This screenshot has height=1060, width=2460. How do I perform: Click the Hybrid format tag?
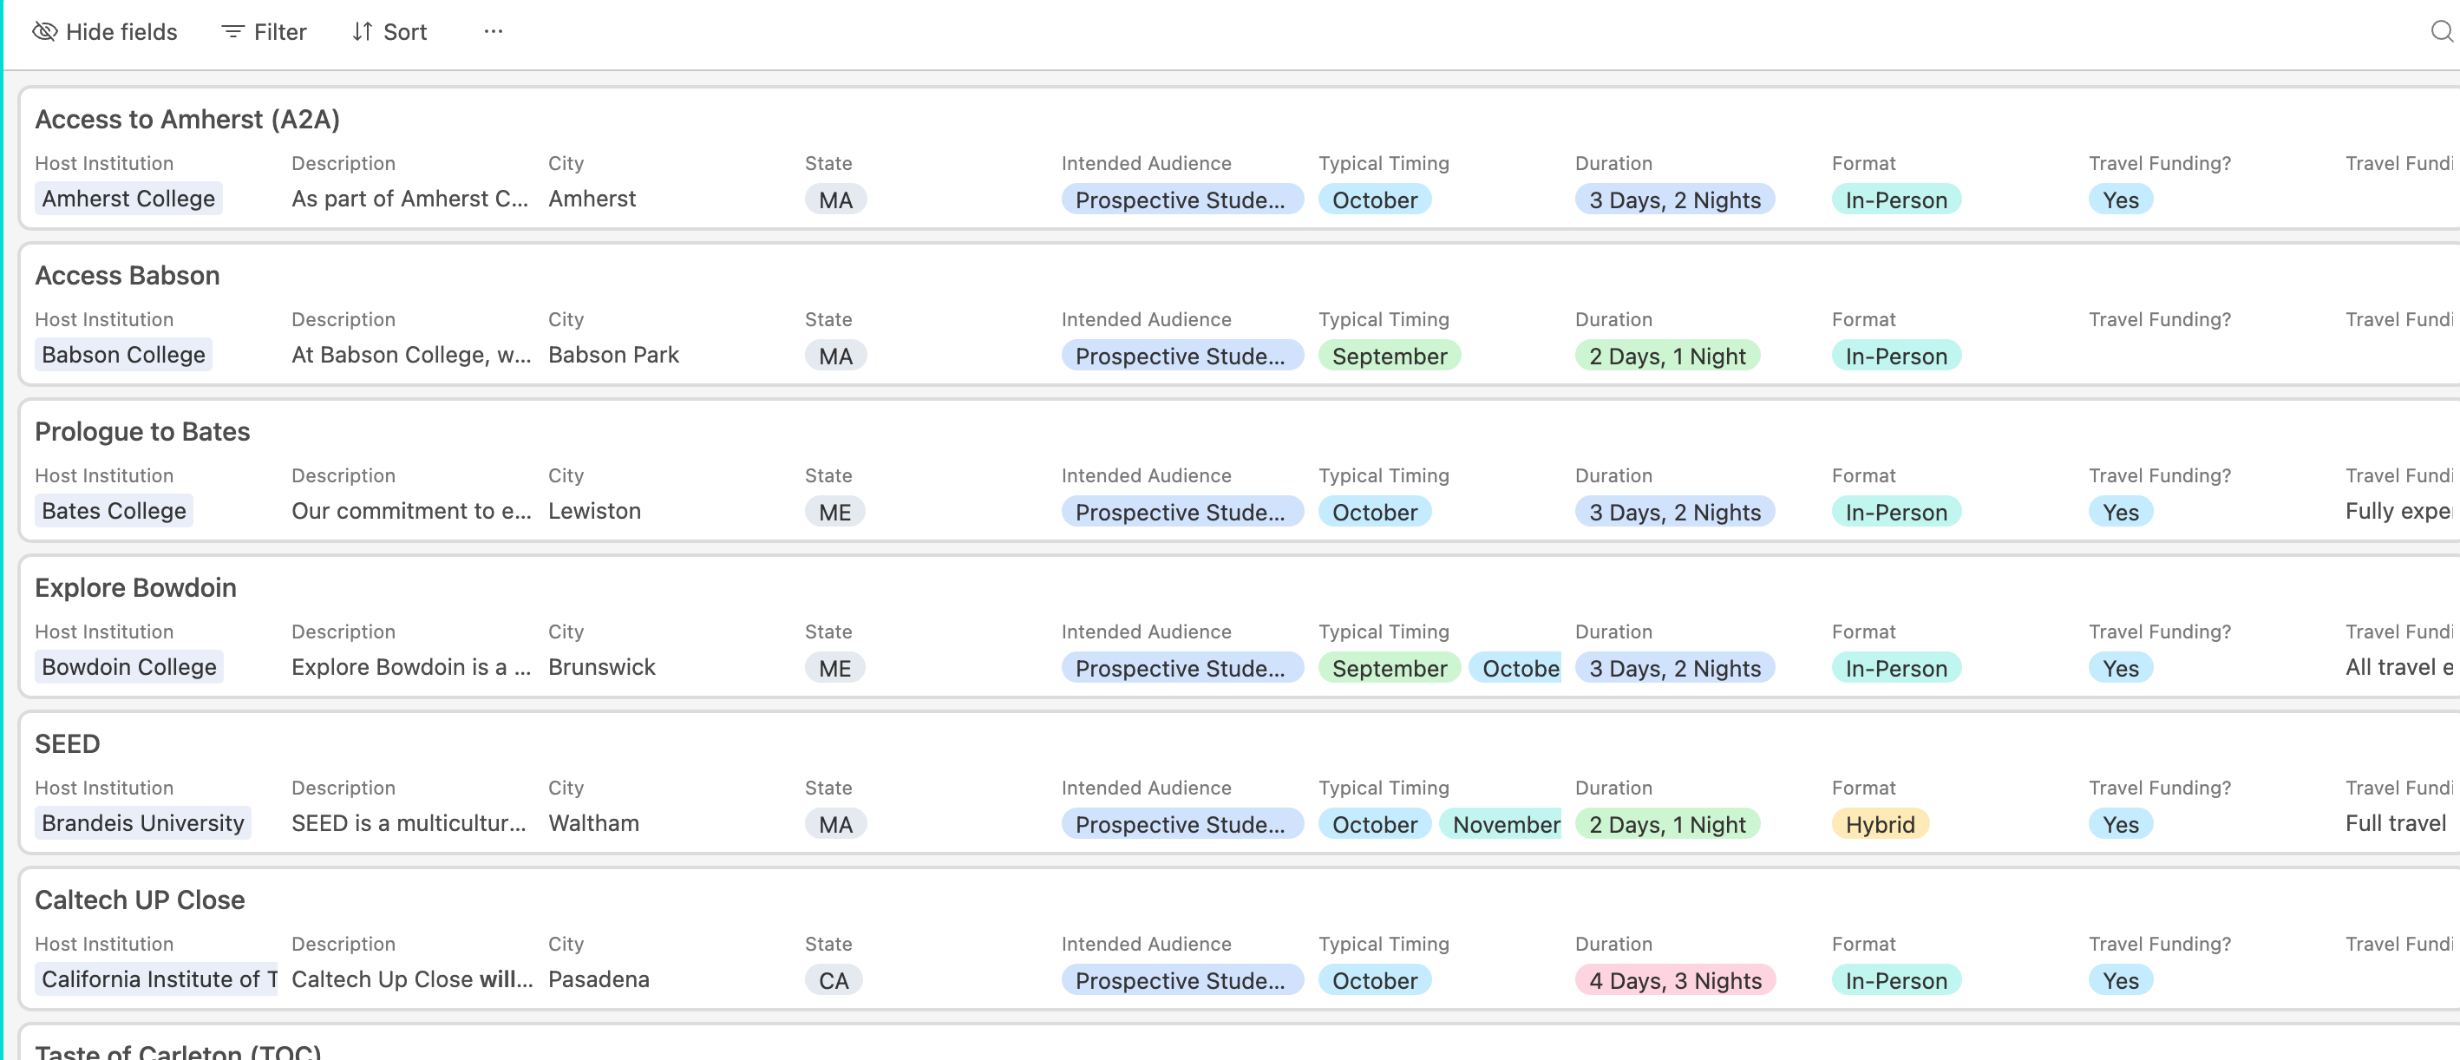click(x=1881, y=824)
